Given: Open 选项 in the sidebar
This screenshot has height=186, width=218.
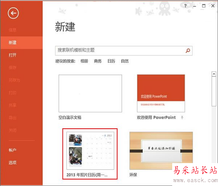Looking at the screenshot, I should 13,162.
